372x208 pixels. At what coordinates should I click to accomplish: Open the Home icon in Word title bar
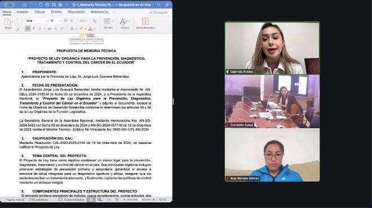[25, 4]
